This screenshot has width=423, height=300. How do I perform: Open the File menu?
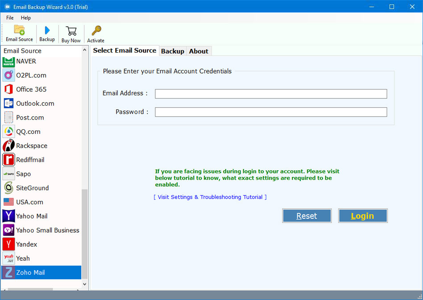click(9, 17)
